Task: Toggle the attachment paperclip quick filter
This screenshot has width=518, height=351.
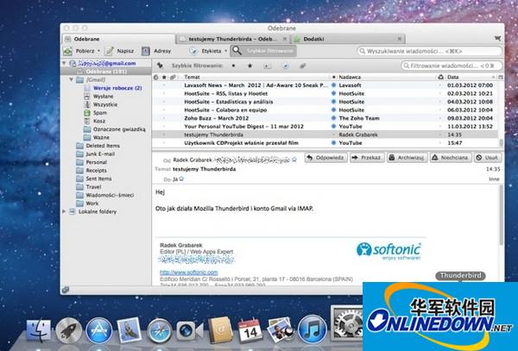Action: click(x=303, y=66)
